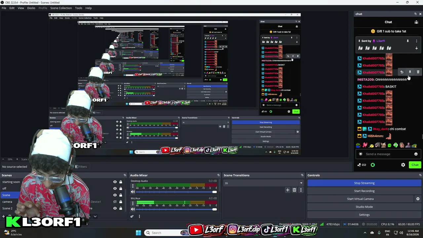Delete the highlighted Khalid007765 chat message
423x238 pixels.
[x=418, y=72]
